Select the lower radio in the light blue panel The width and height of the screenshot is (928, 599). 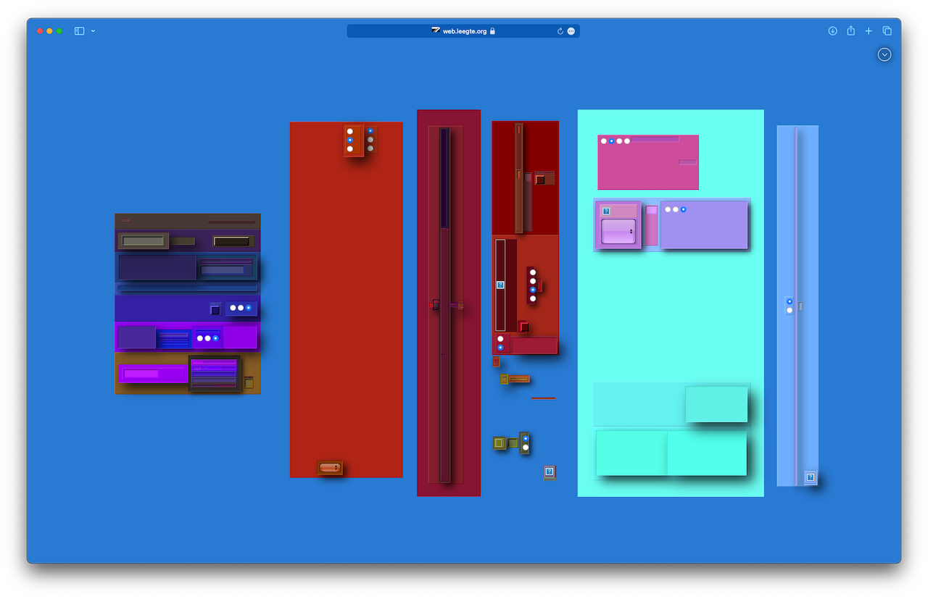click(x=790, y=310)
